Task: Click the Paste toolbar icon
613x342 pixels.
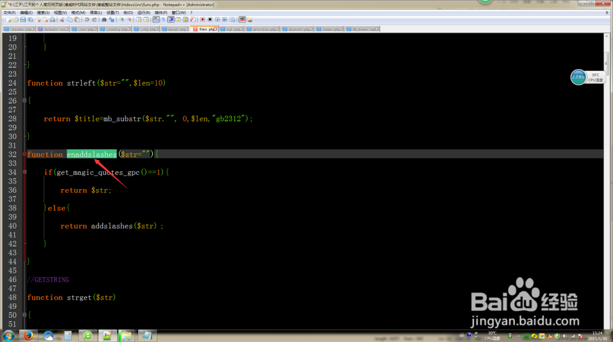Action: 77,20
